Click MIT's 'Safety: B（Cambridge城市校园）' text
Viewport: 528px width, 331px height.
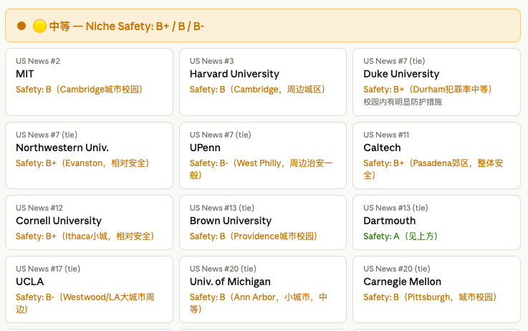(80, 90)
